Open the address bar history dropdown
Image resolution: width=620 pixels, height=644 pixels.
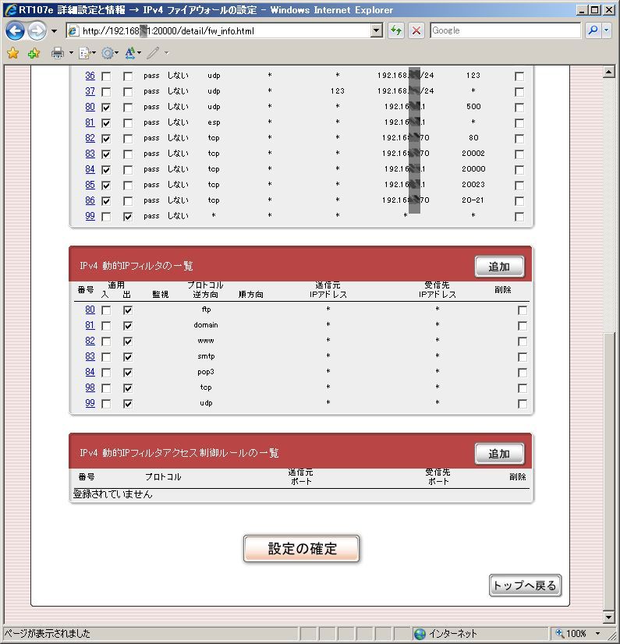[377, 30]
